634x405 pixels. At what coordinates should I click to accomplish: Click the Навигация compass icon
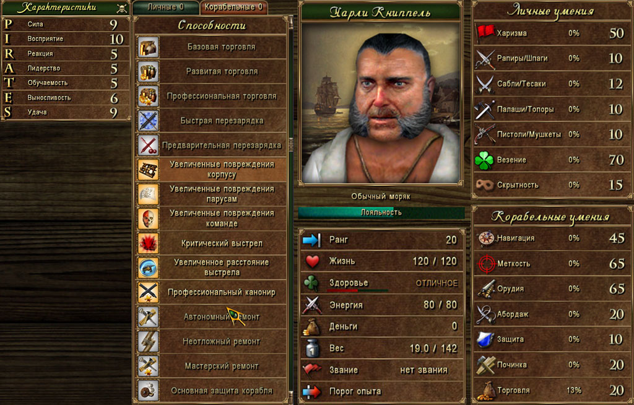[x=485, y=238]
